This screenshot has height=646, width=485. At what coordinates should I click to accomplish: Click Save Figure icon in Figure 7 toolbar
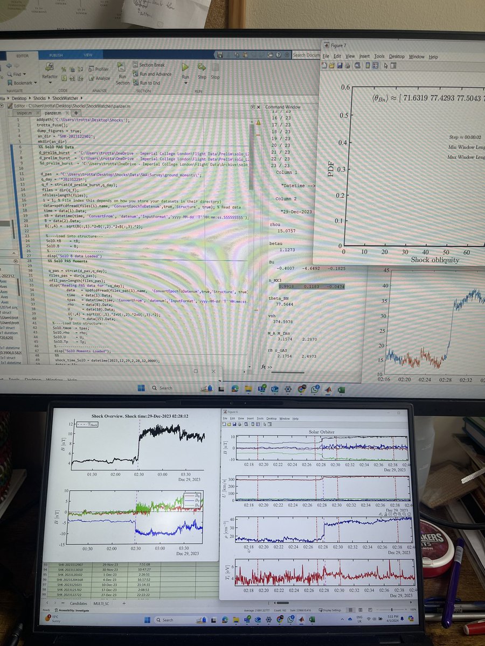click(x=339, y=66)
